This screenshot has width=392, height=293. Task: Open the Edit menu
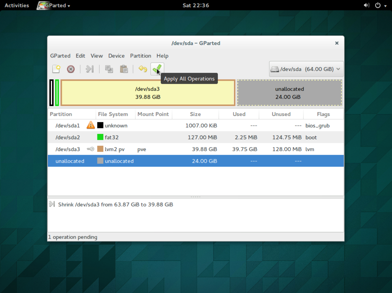click(81, 56)
